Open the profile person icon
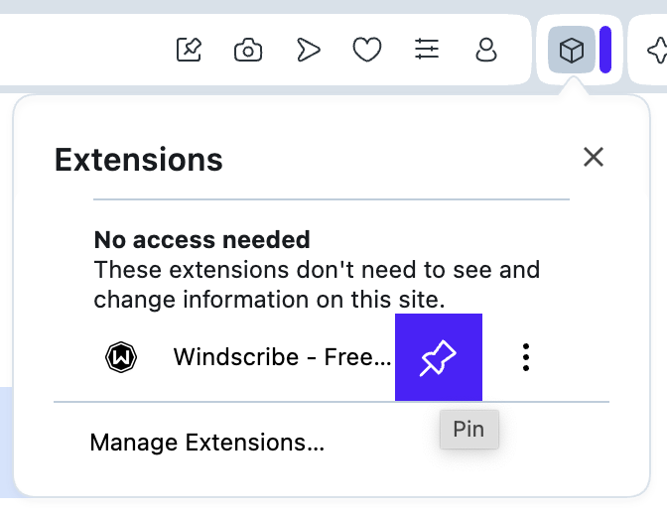The height and width of the screenshot is (514, 667). [x=486, y=50]
